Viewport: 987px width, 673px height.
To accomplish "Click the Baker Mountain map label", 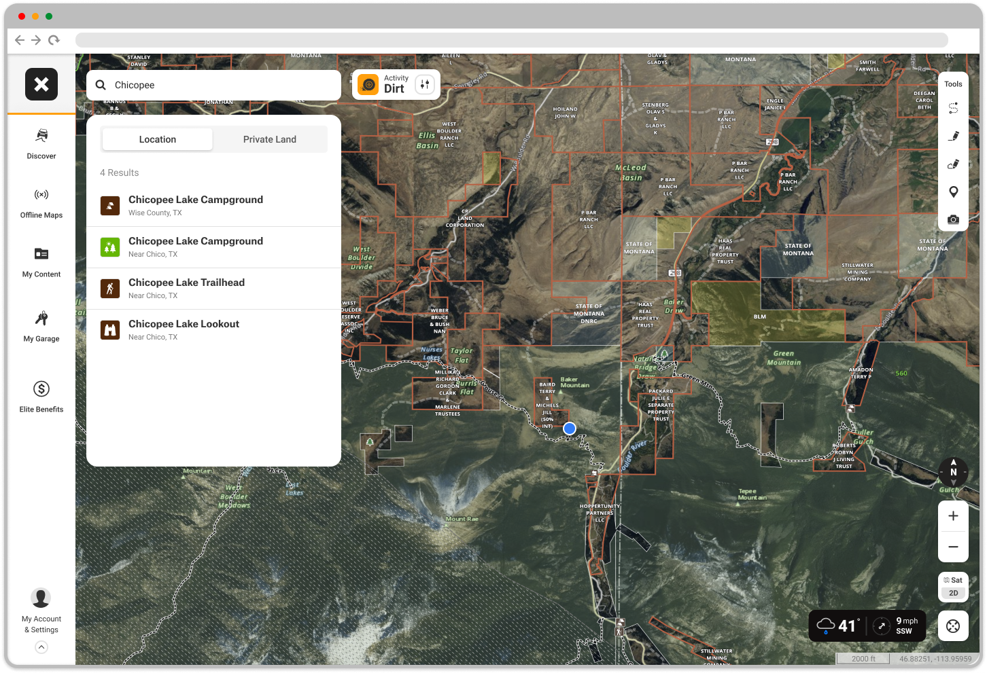I will [574, 382].
